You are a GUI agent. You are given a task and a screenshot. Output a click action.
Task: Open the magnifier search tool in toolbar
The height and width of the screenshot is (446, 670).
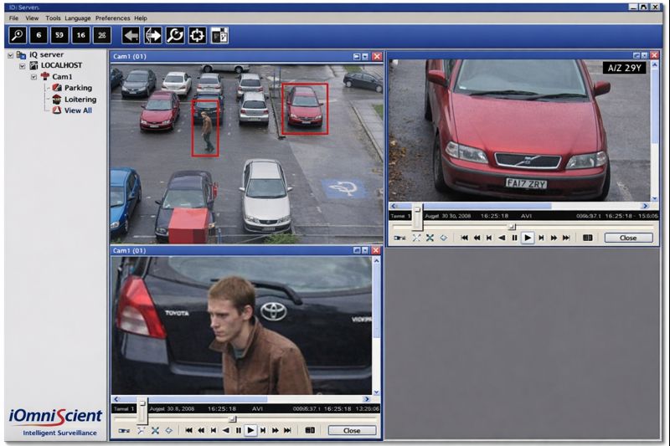click(x=18, y=35)
